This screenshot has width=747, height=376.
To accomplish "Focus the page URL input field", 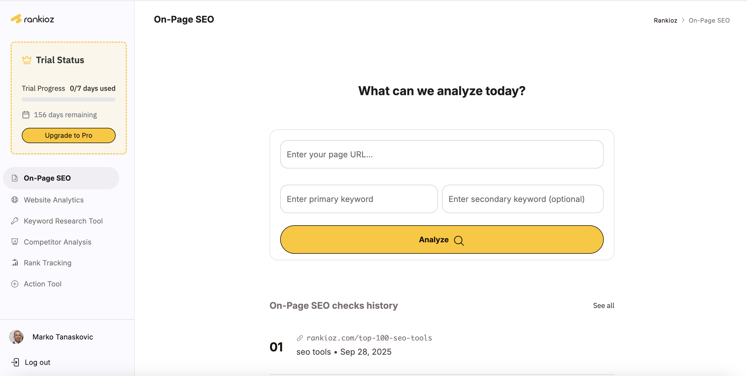I will (442, 154).
